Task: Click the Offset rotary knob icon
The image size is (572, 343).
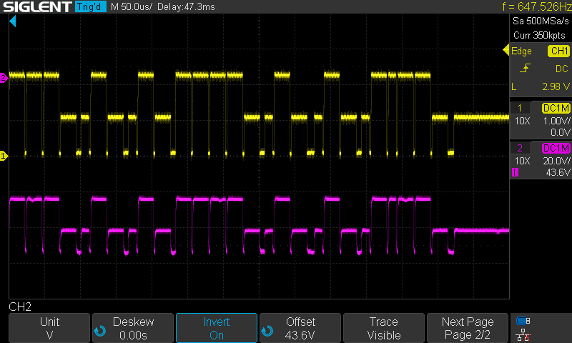Action: click(267, 331)
